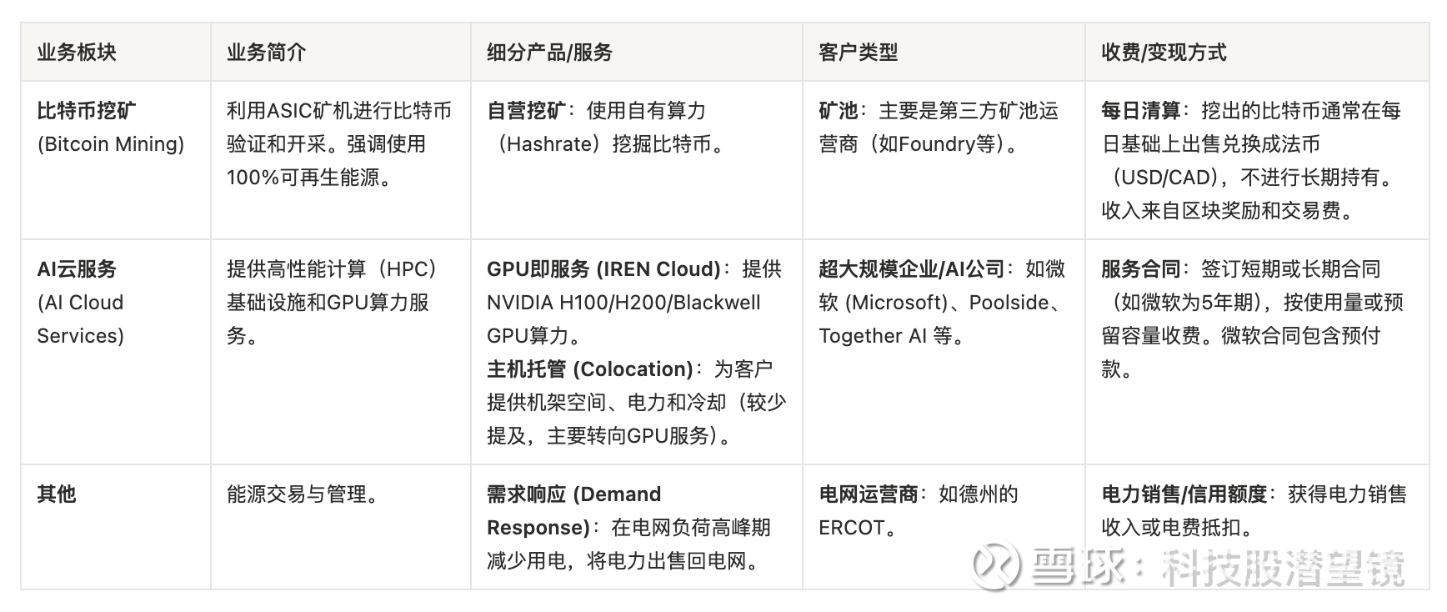Click the GPU即服务 (IREN Cloud) heading
Viewport: 1447px width, 612px height.
pos(603,269)
